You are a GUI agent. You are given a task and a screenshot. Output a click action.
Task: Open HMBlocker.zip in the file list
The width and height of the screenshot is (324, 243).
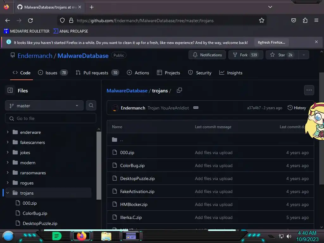point(134,205)
